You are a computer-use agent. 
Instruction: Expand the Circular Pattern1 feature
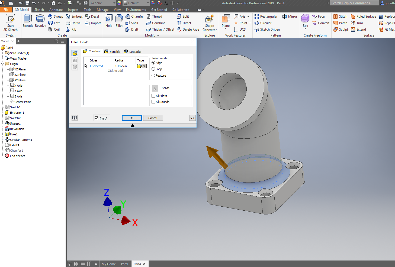(x=2, y=140)
